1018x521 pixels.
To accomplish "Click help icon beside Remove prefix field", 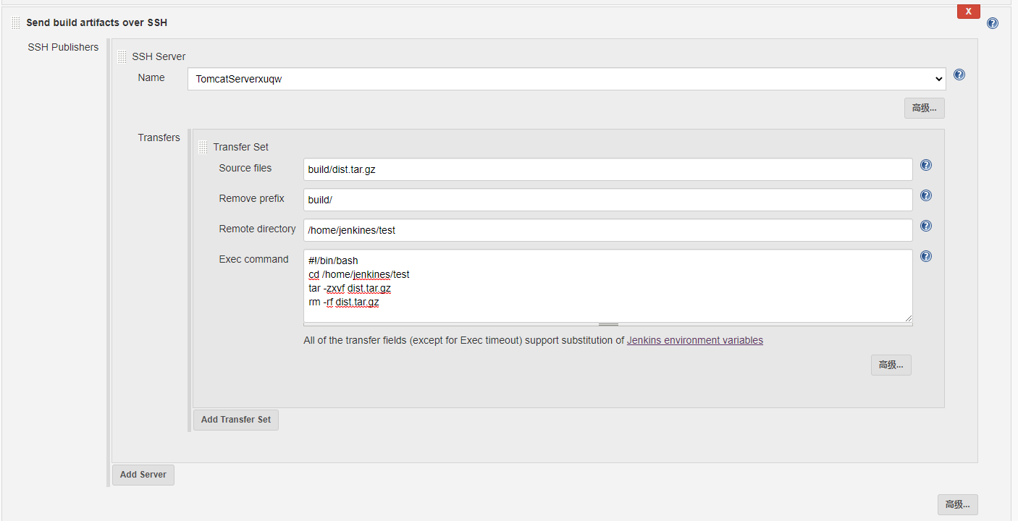I will (925, 195).
